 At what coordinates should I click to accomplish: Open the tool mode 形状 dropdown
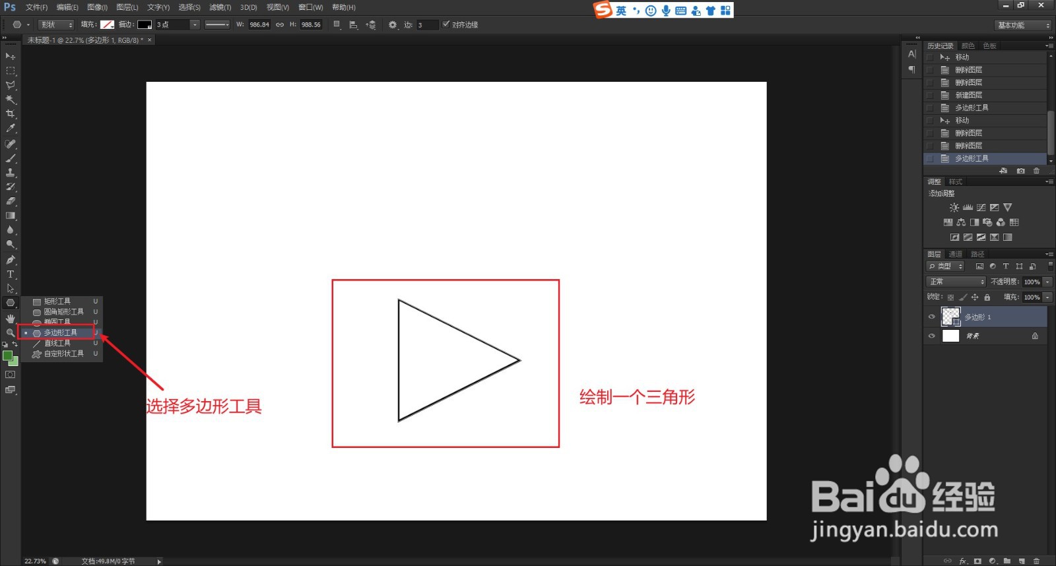click(x=56, y=24)
